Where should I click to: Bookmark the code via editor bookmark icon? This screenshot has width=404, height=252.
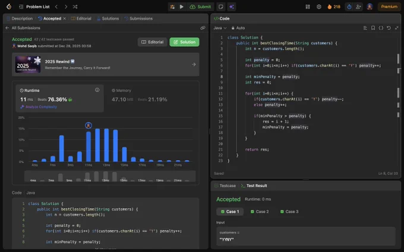[x=373, y=28]
